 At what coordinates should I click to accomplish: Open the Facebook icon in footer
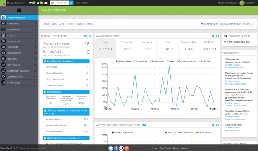click(x=116, y=148)
